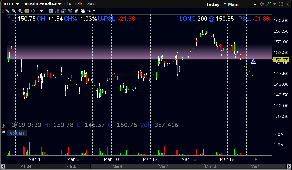Open the wrench configuration tool

coord(8,11)
